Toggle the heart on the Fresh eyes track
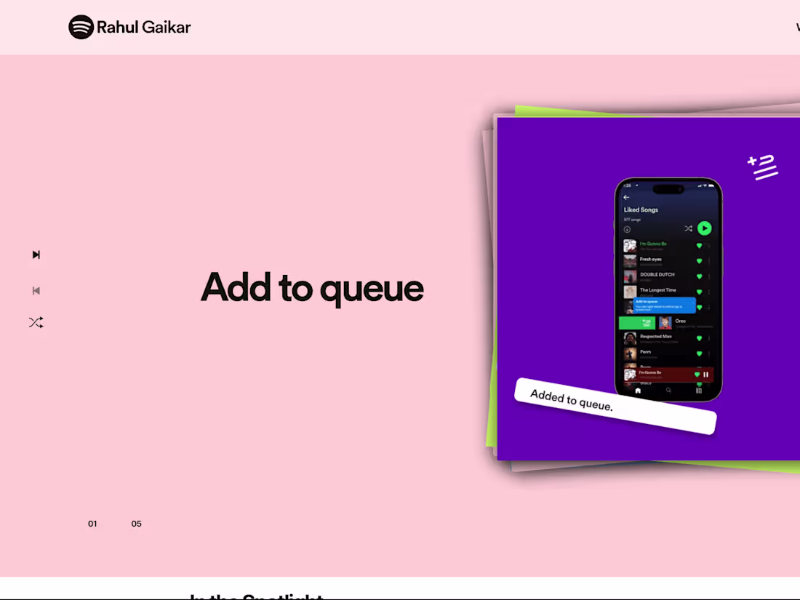This screenshot has height=600, width=800. (700, 259)
